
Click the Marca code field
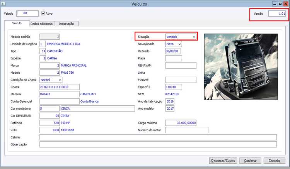pyautogui.click(x=49, y=66)
